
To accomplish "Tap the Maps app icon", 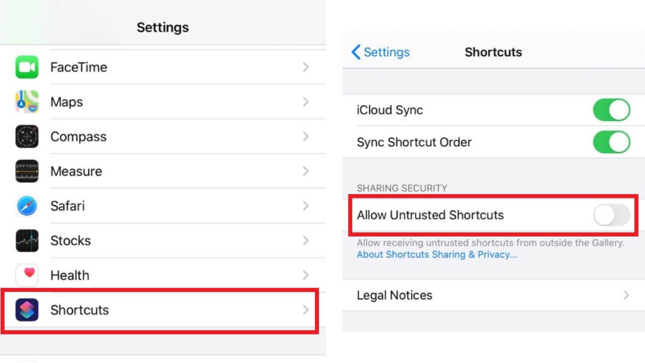I will 27,102.
